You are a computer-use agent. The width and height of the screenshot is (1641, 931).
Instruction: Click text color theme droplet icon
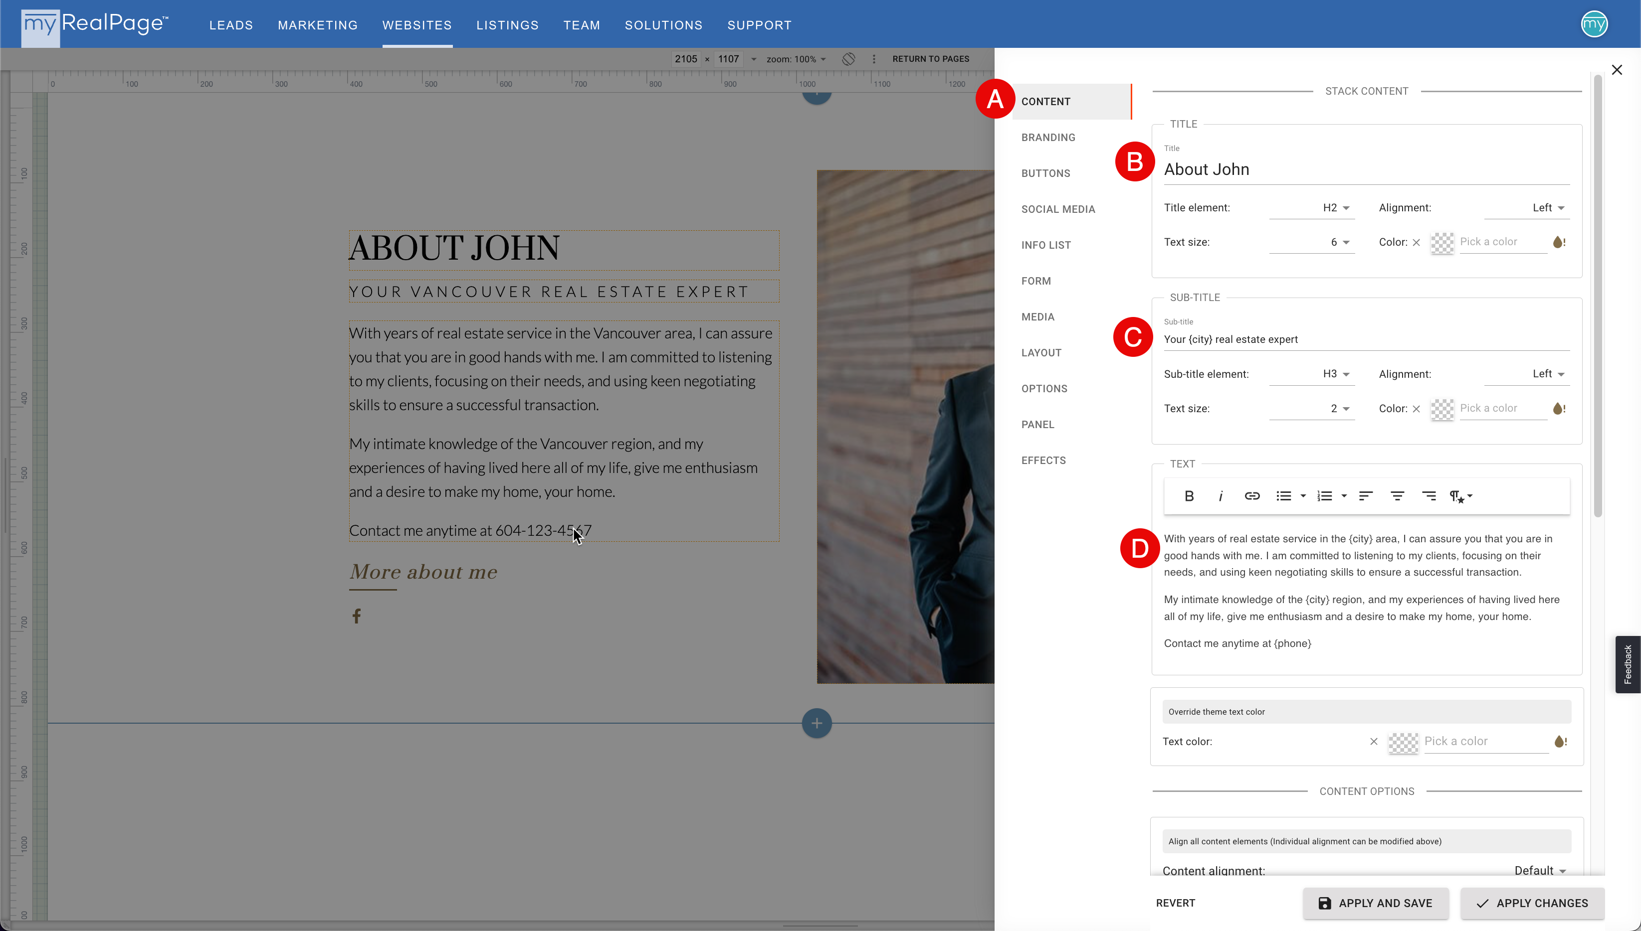pos(1560,742)
